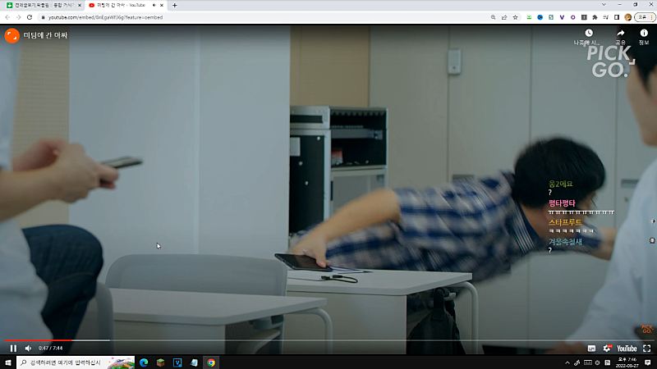Screen dimensions: 657x369
Task: Open Chrome menu with error badge
Action: coord(646,17)
